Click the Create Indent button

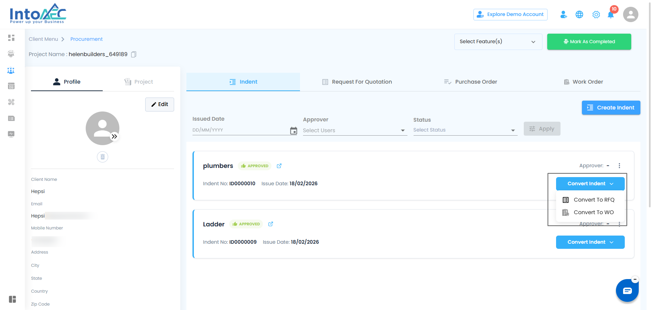click(611, 108)
